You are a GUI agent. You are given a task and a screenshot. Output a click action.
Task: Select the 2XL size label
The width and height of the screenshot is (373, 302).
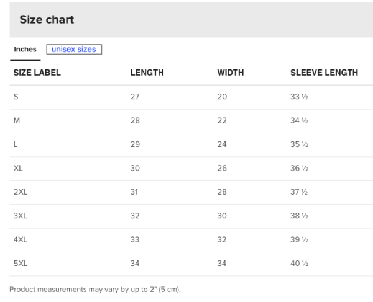21,192
